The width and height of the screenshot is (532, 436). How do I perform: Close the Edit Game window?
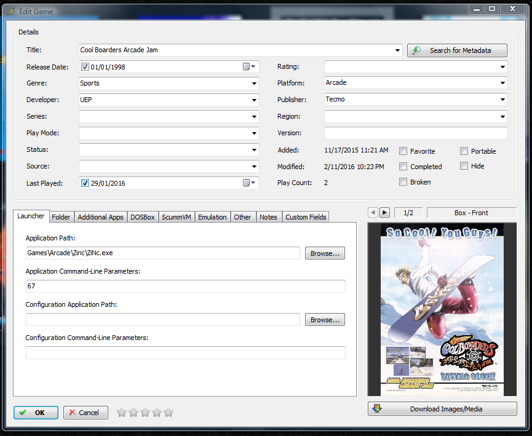[513, 9]
